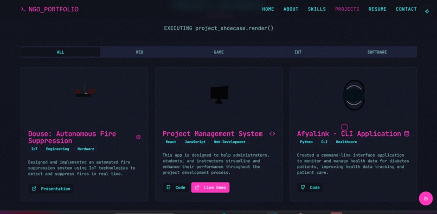
Task: Filter projects by SOFTWARE tab
Action: coord(377,52)
